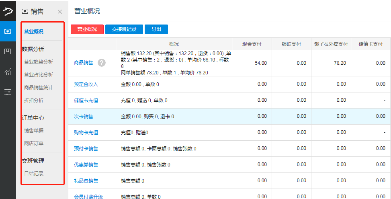Click the 饿了么外卖支付 column header
This screenshot has height=199, width=391.
331,44
